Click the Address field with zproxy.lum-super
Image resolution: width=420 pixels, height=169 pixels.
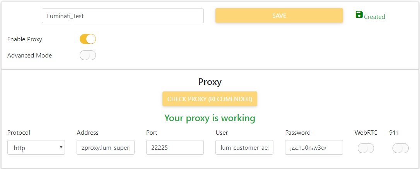(106, 147)
